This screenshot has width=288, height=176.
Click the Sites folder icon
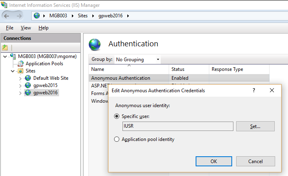pyautogui.click(x=20, y=71)
